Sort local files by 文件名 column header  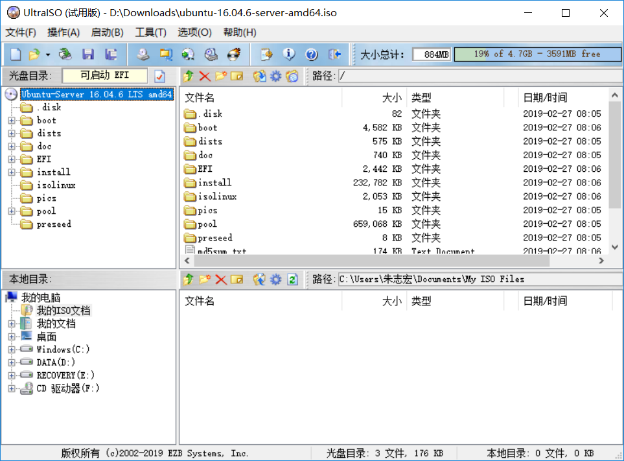(262, 301)
